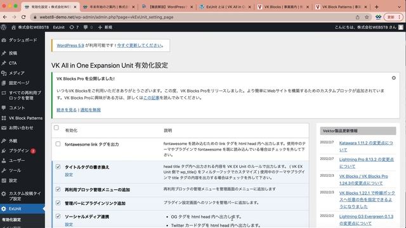Dismiss the VK Blocks Pro notice
Viewport: 406px width, 228px height.
[393, 78]
